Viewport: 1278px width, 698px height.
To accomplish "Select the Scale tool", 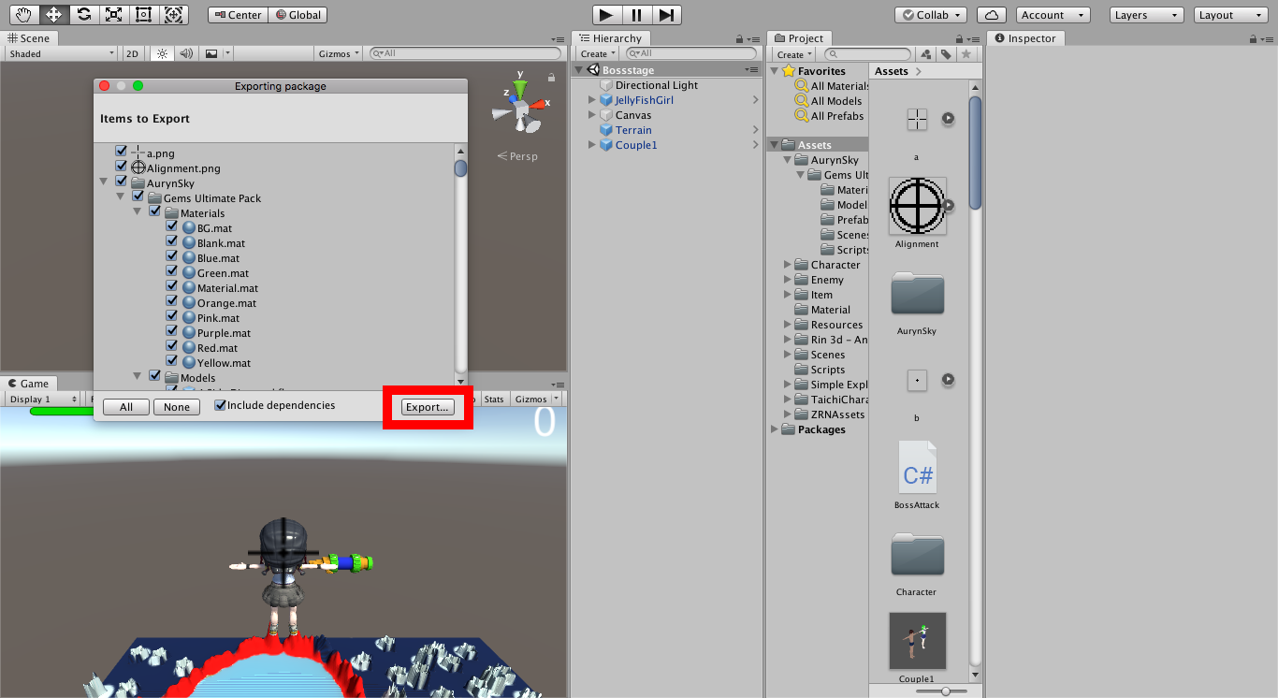I will [113, 14].
